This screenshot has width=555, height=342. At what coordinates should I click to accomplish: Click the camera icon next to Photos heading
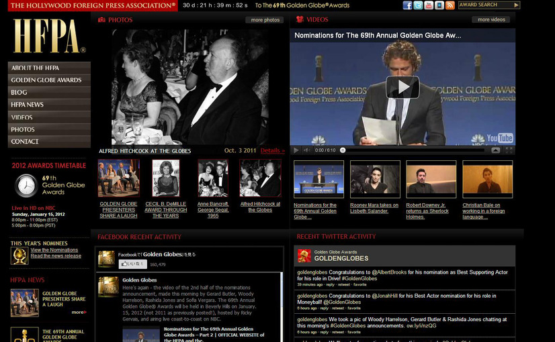click(101, 20)
